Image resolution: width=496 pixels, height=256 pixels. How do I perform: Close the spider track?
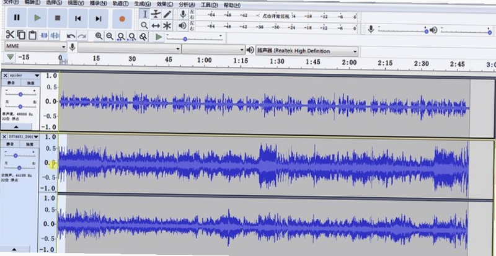tap(5, 76)
